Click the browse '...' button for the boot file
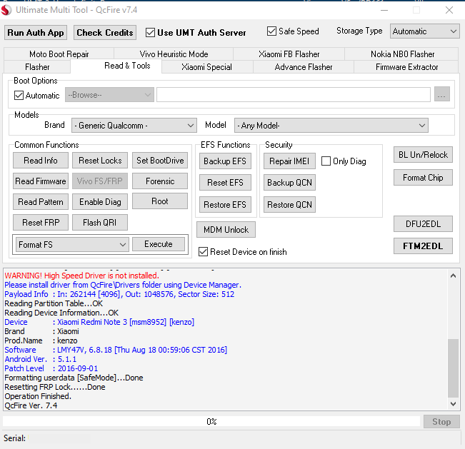 point(442,94)
